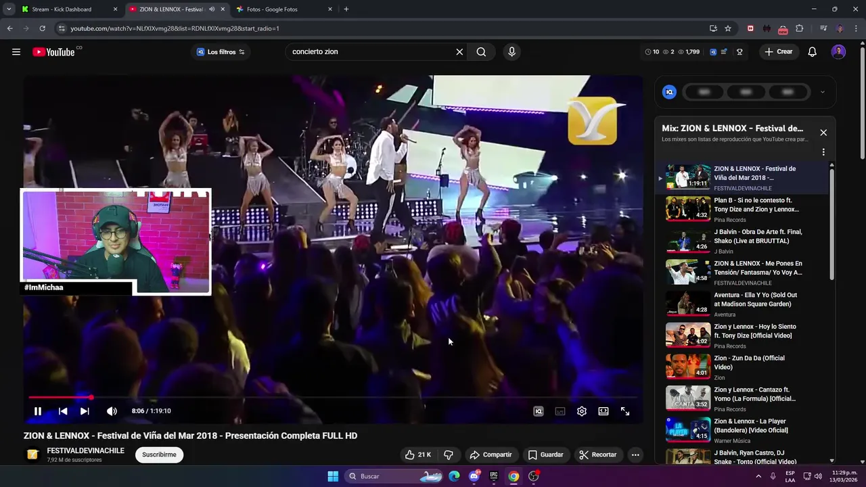Viewport: 866px width, 487px height.
Task: Click the Mix playlist scrollbar
Action: (x=832, y=225)
